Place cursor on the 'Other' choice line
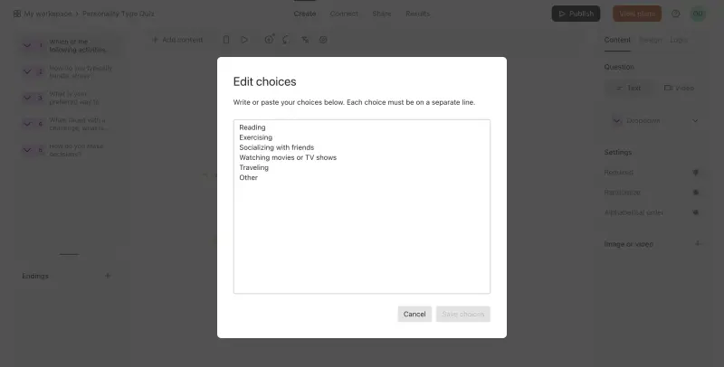 248,177
